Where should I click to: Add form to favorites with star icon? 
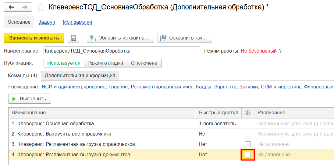[41, 7]
